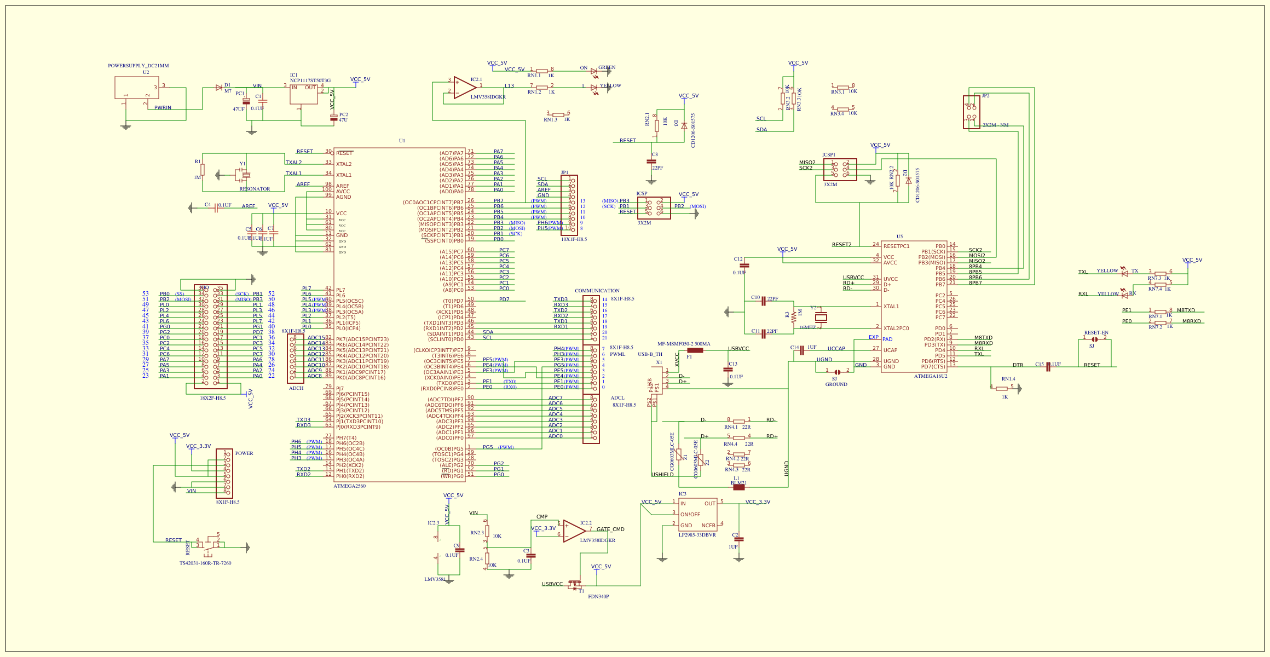Click the JP1 10X1F-H8.5 pin header

pos(569,205)
